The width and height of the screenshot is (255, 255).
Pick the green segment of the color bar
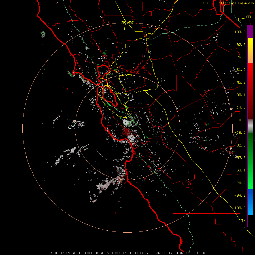(x=250, y=161)
